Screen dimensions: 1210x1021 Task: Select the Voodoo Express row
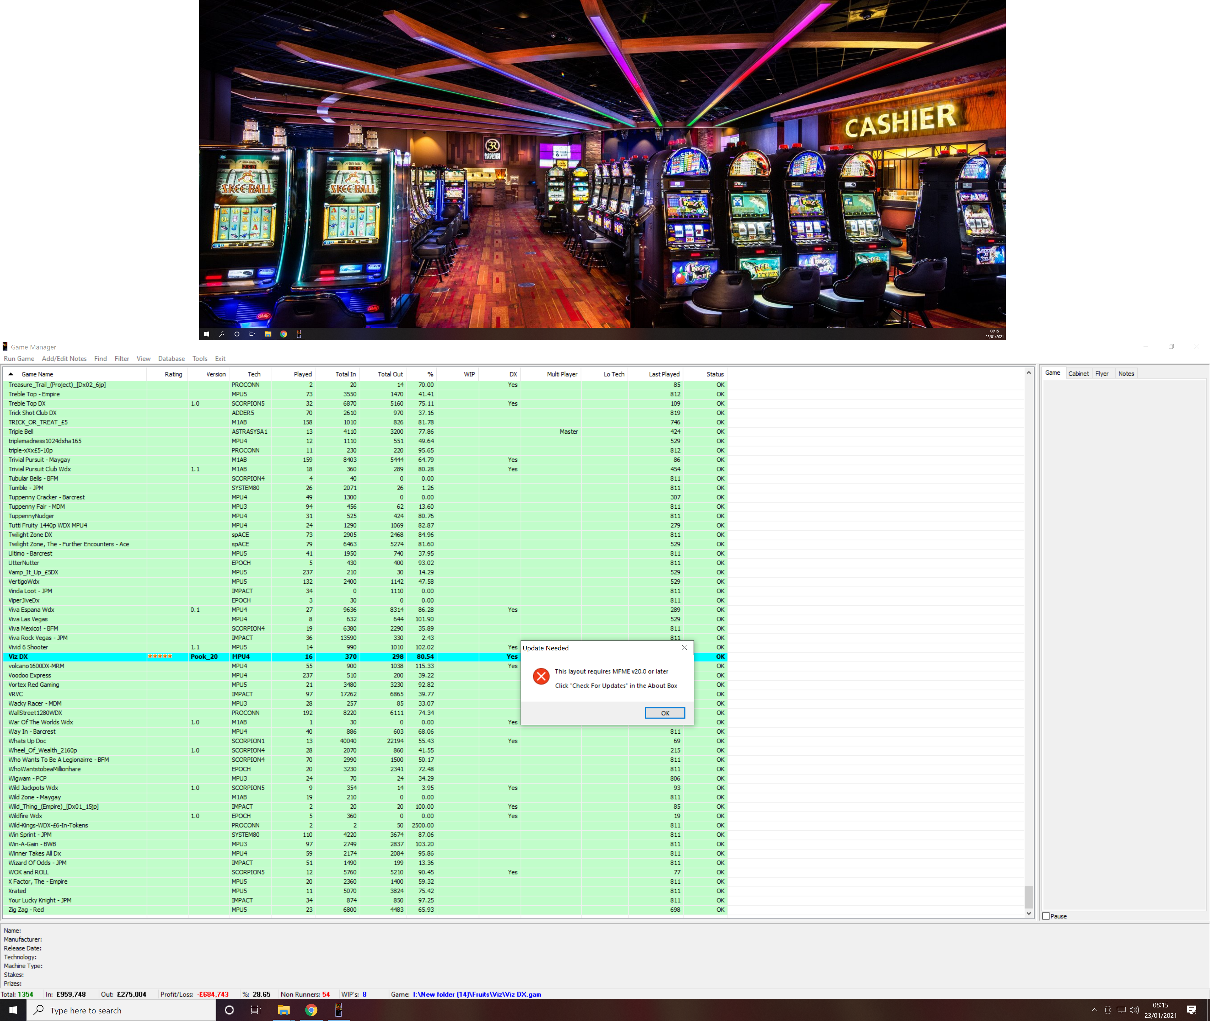(x=365, y=675)
